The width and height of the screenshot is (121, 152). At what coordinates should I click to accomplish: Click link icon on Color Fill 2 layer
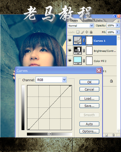click(84, 61)
